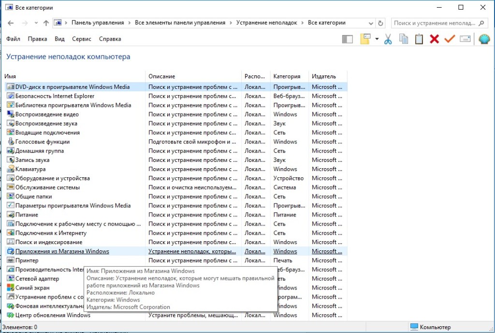Expand chevron after Панель управления breadcrumb

pyautogui.click(x=130, y=23)
